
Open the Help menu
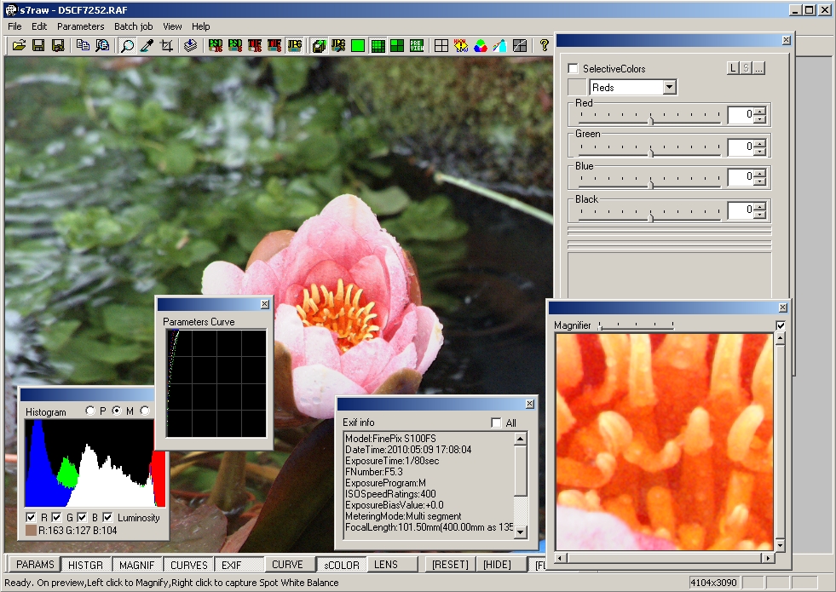point(201,26)
